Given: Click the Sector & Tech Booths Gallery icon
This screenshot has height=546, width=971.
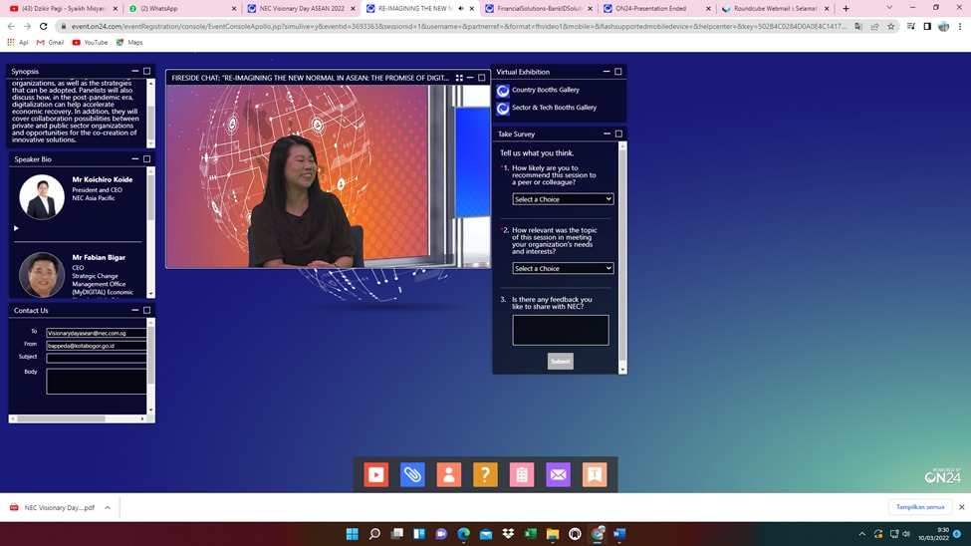Looking at the screenshot, I should pos(503,109).
